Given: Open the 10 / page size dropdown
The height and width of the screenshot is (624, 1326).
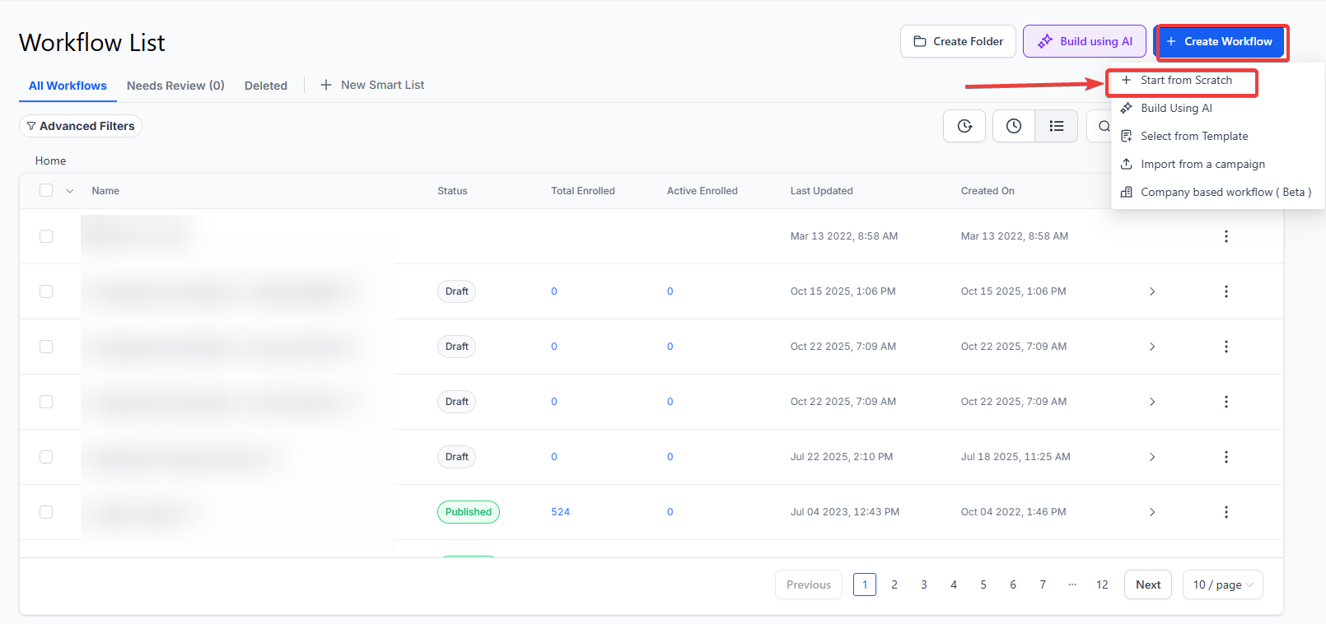Looking at the screenshot, I should [x=1222, y=584].
